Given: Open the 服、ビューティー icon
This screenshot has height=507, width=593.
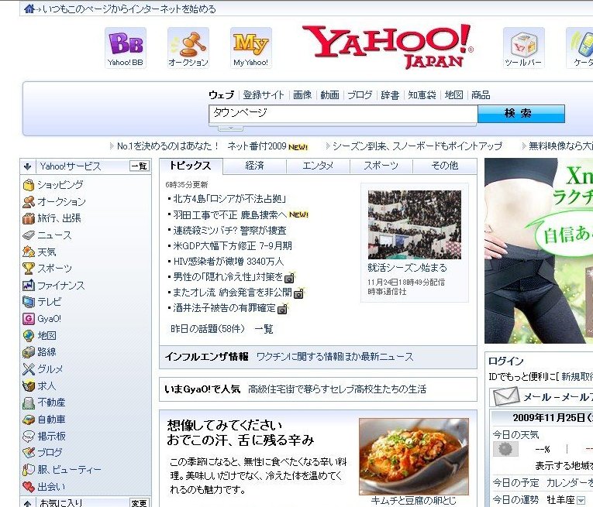Looking at the screenshot, I should tap(29, 470).
